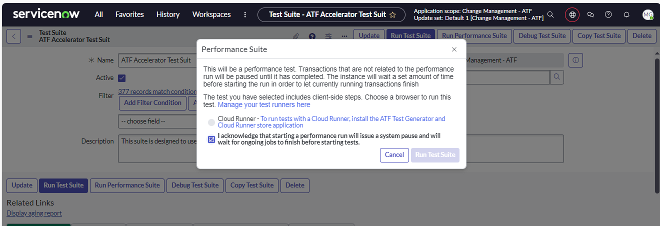
Task: Open the notifications bell icon
Action: [626, 14]
